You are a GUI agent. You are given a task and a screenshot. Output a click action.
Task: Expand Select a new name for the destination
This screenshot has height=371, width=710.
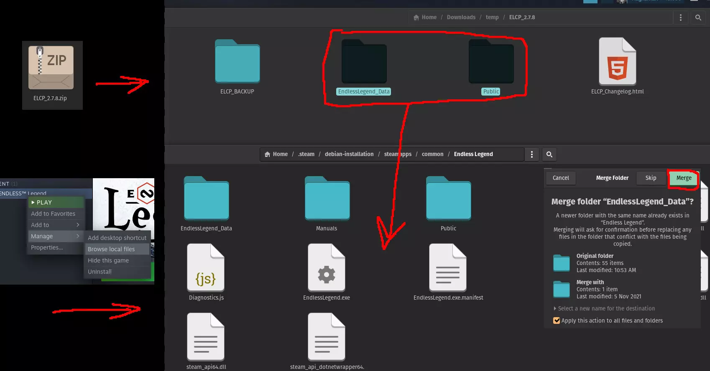[x=604, y=308]
